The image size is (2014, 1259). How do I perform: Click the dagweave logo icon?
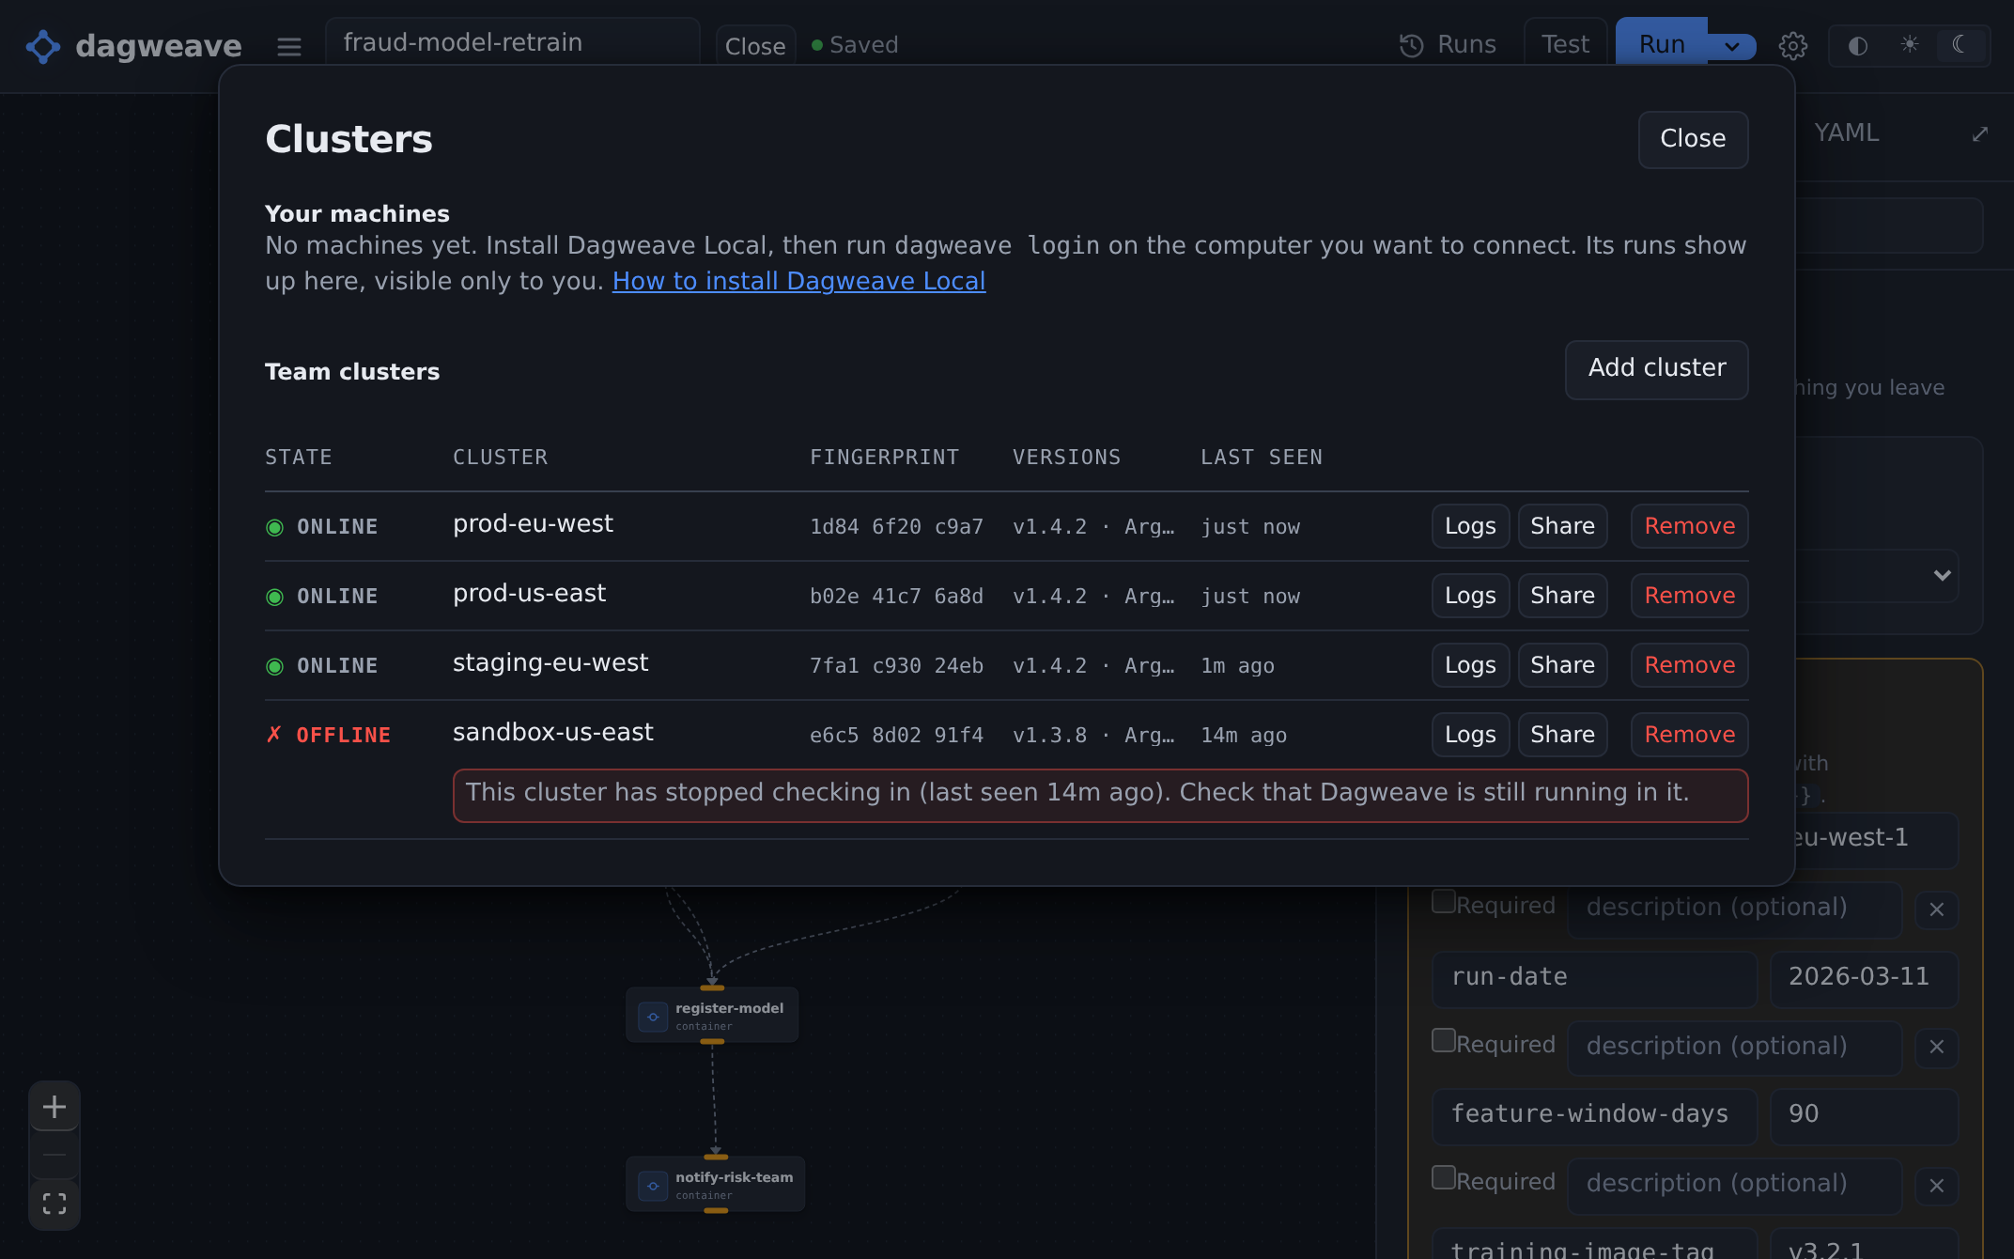pos(42,46)
